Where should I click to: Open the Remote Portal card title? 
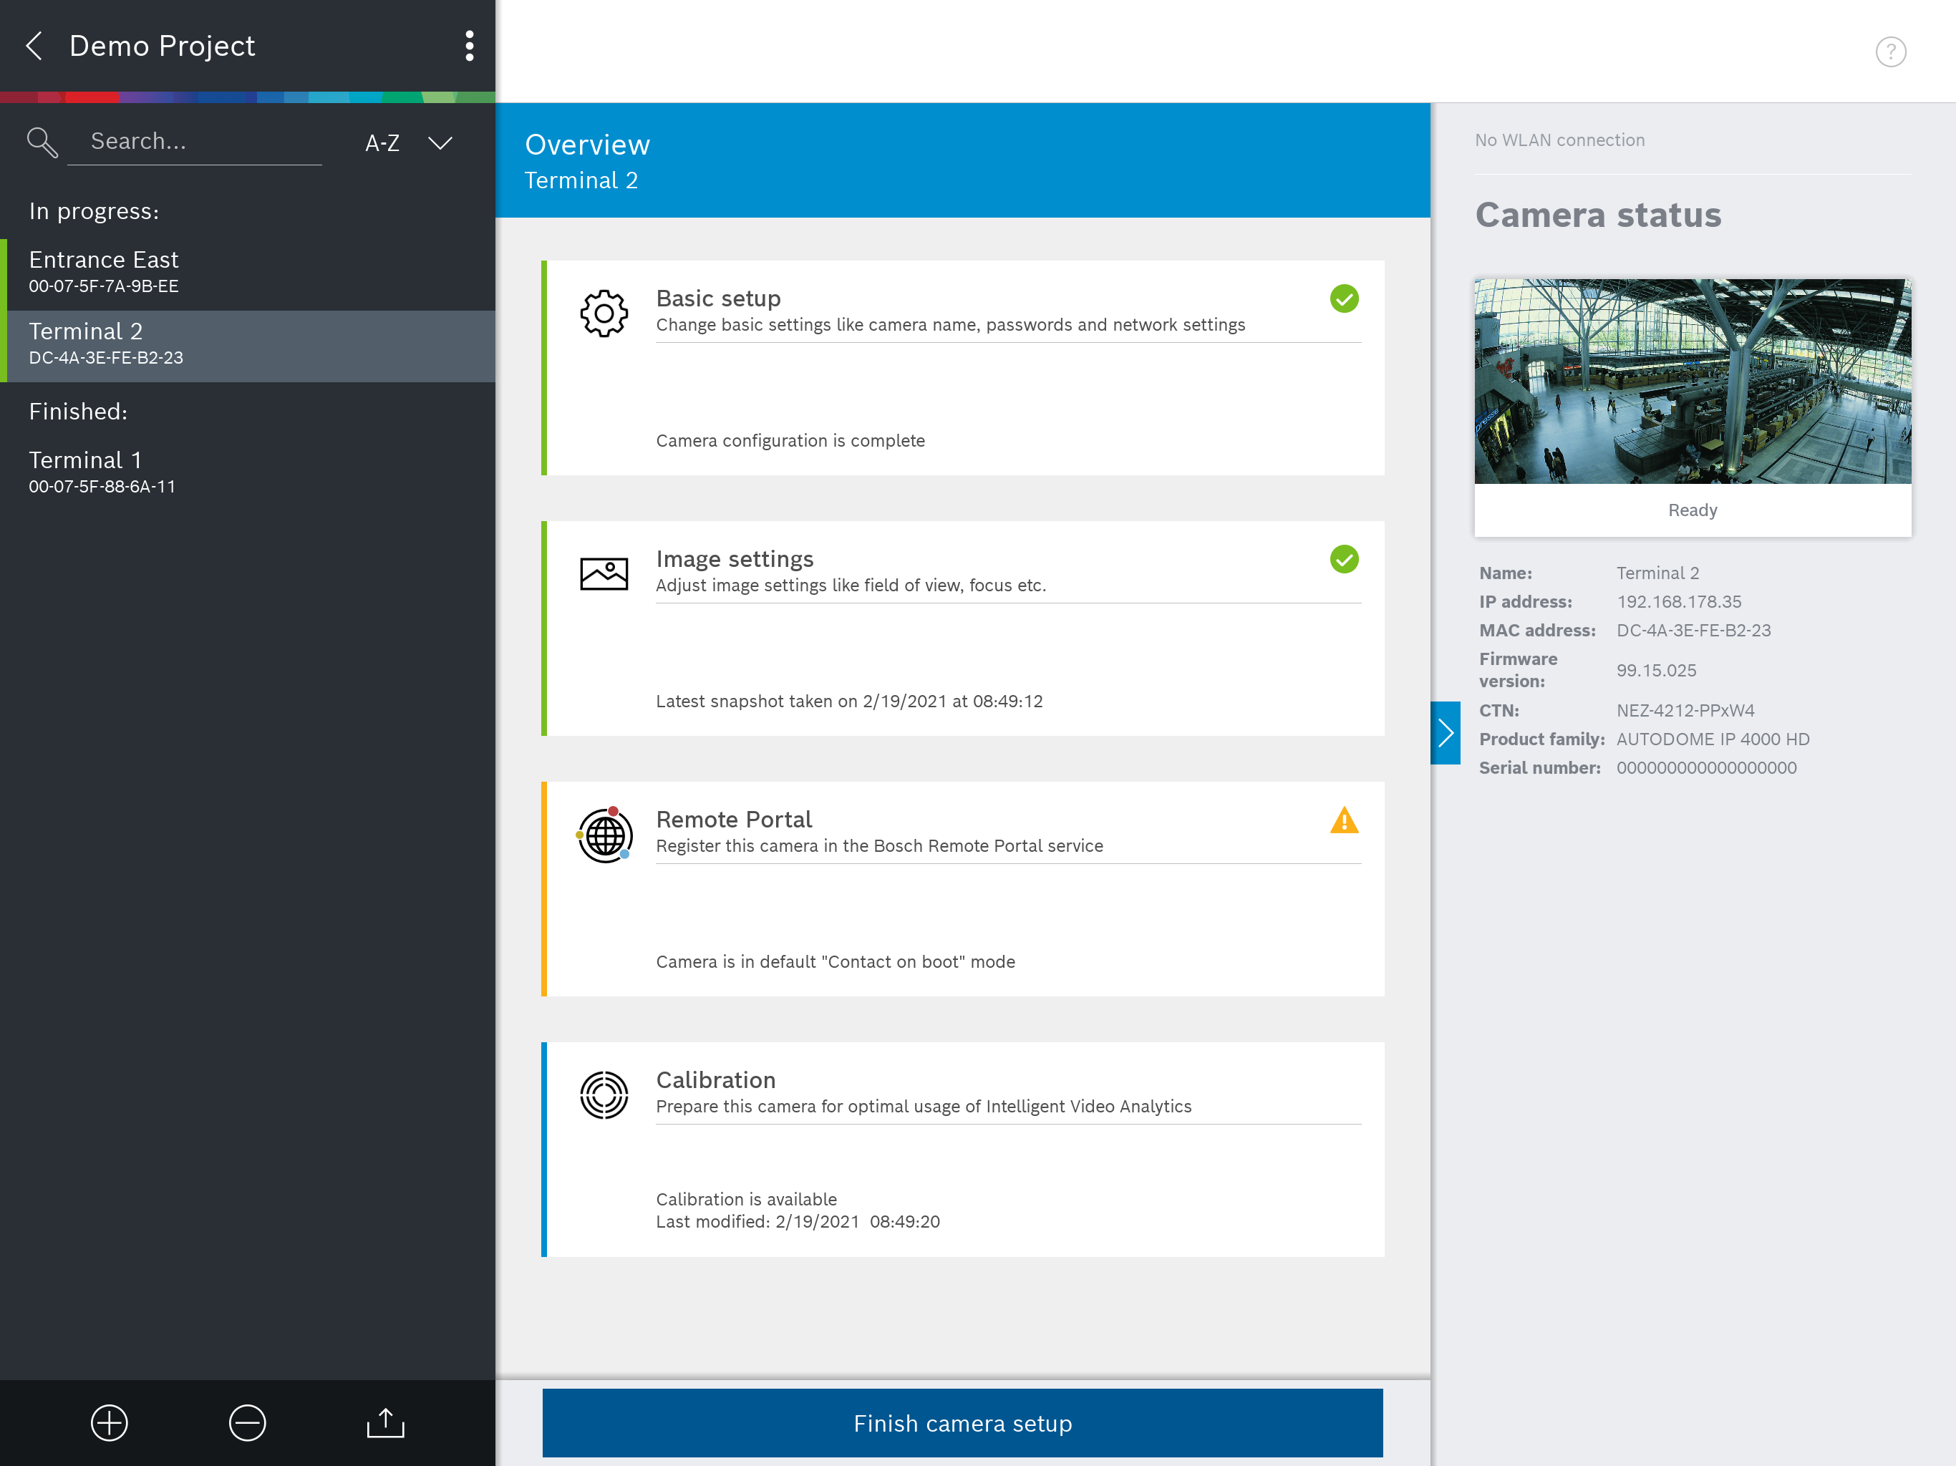click(734, 820)
